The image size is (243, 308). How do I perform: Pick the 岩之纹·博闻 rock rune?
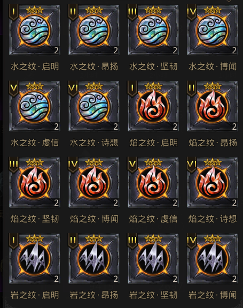point(213,259)
